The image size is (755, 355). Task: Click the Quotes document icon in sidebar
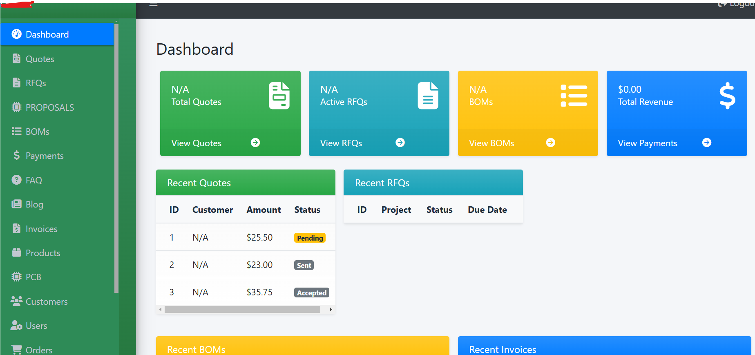16,58
